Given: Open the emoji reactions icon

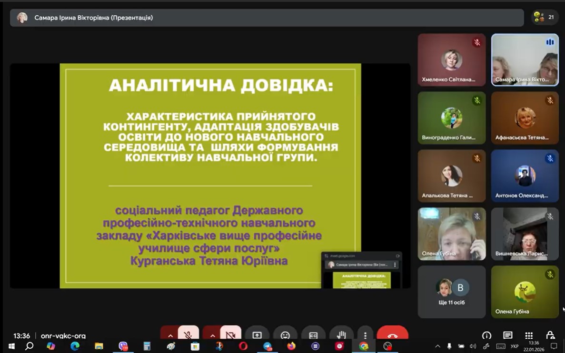Looking at the screenshot, I should (x=285, y=335).
